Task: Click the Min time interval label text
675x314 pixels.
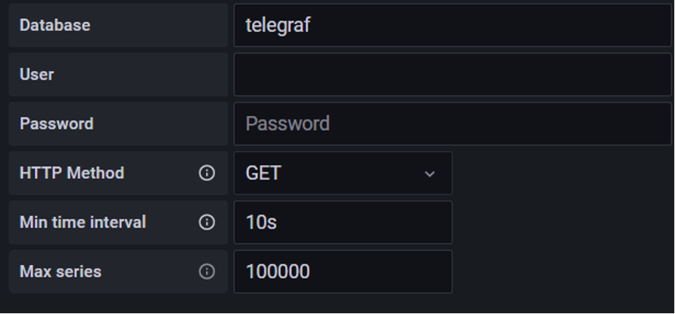Action: point(83,222)
